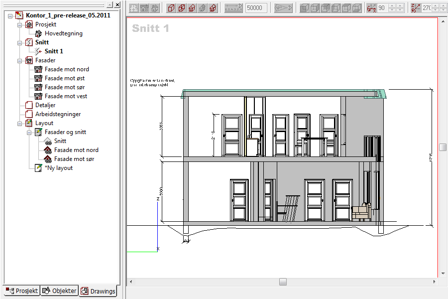Click the grey facade view toolbar icon
This screenshot has height=299, width=448.
pyautogui.click(x=144, y=8)
